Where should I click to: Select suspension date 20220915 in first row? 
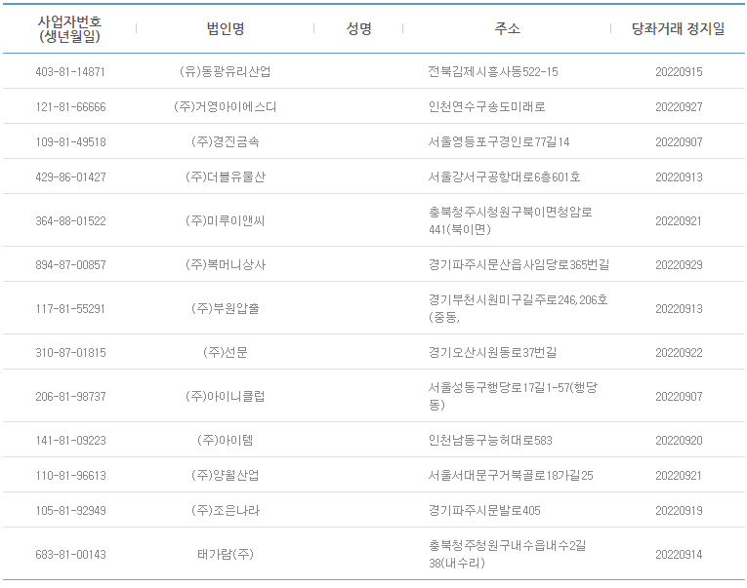pyautogui.click(x=679, y=72)
